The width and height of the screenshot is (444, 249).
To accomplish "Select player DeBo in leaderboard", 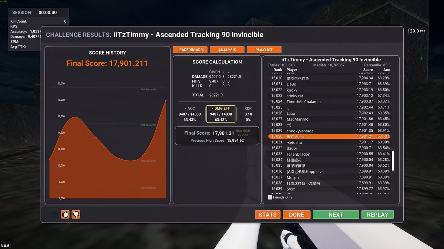I will click(x=329, y=84).
